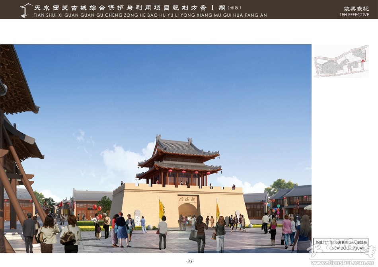378x267 pixels.
Task: Click the NEW DOOR SQUARE caption box
Action: 341,245
